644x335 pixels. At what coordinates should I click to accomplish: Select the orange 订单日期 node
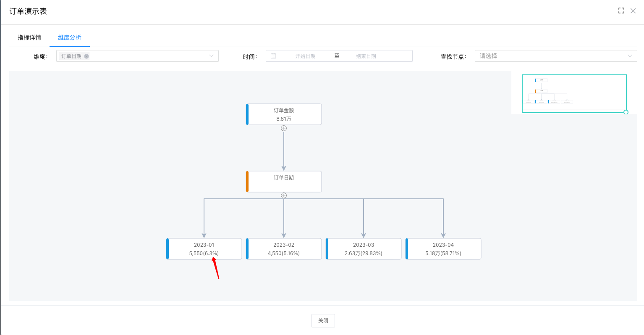pyautogui.click(x=284, y=182)
